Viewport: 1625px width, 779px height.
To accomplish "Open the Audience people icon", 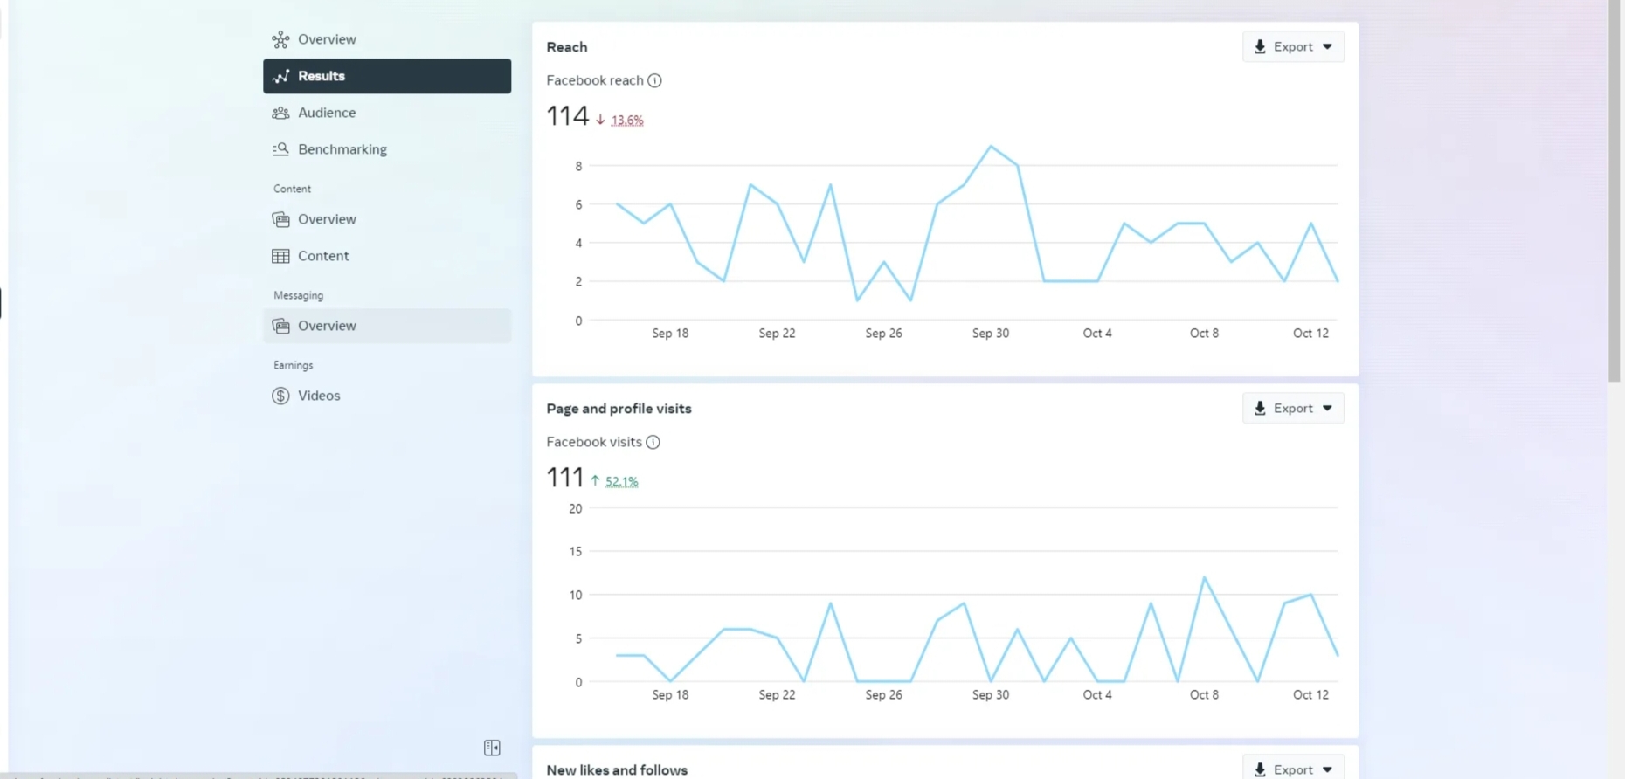I will point(280,113).
